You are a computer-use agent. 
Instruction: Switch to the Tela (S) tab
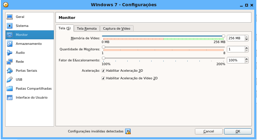point(65,28)
